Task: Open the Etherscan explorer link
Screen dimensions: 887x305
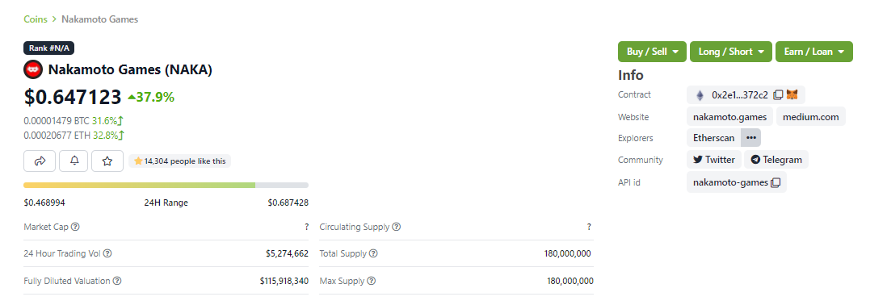Action: [x=714, y=138]
